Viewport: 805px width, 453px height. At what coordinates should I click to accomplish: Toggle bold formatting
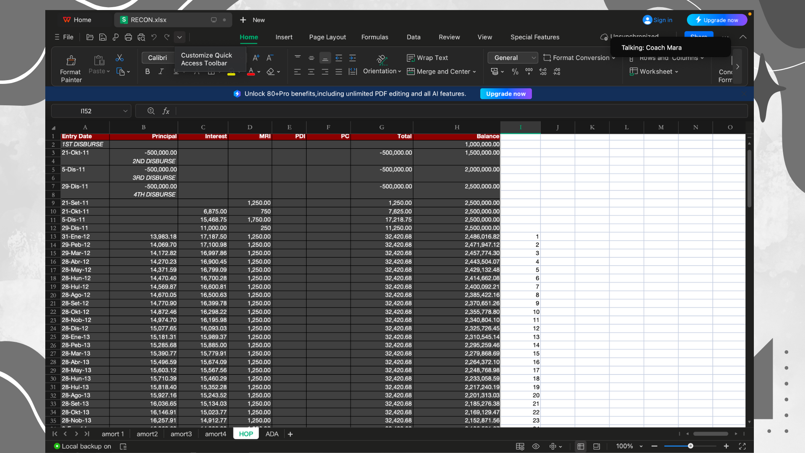(x=147, y=72)
